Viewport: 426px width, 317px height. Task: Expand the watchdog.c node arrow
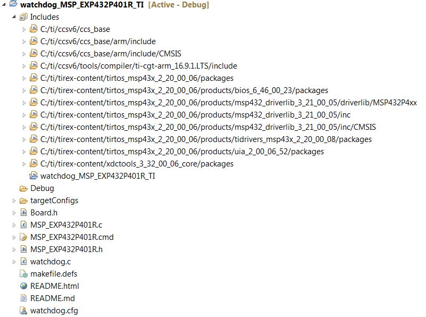pos(14,262)
